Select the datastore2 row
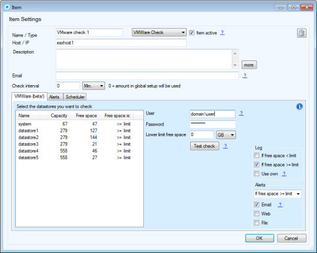The height and width of the screenshot is (253, 317). click(75, 137)
